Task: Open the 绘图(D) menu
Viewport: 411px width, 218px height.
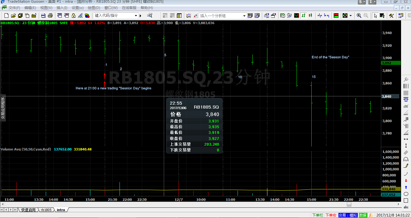Action: point(94,8)
